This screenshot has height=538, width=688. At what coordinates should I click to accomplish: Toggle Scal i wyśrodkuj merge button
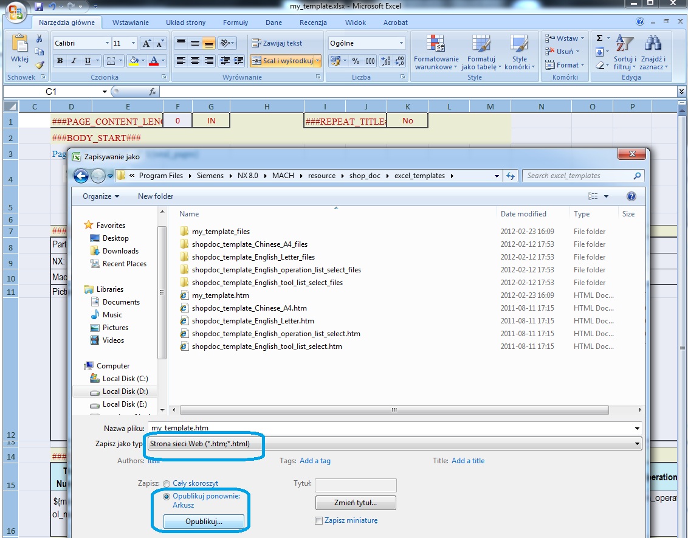click(x=281, y=61)
